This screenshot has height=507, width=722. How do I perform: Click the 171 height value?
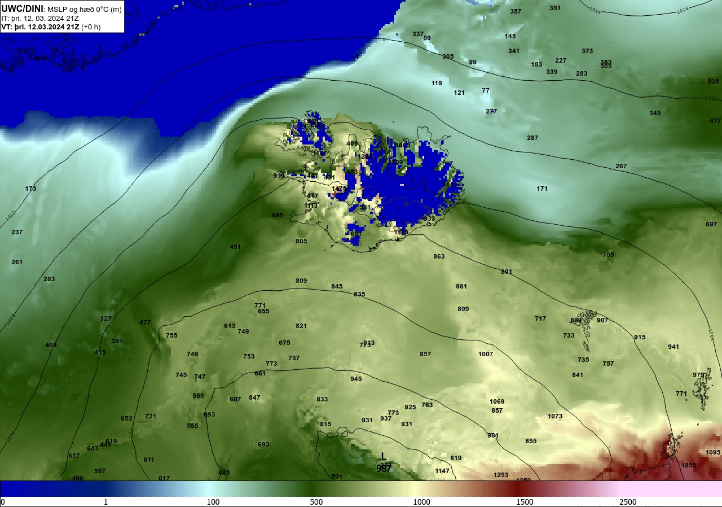pyautogui.click(x=542, y=189)
